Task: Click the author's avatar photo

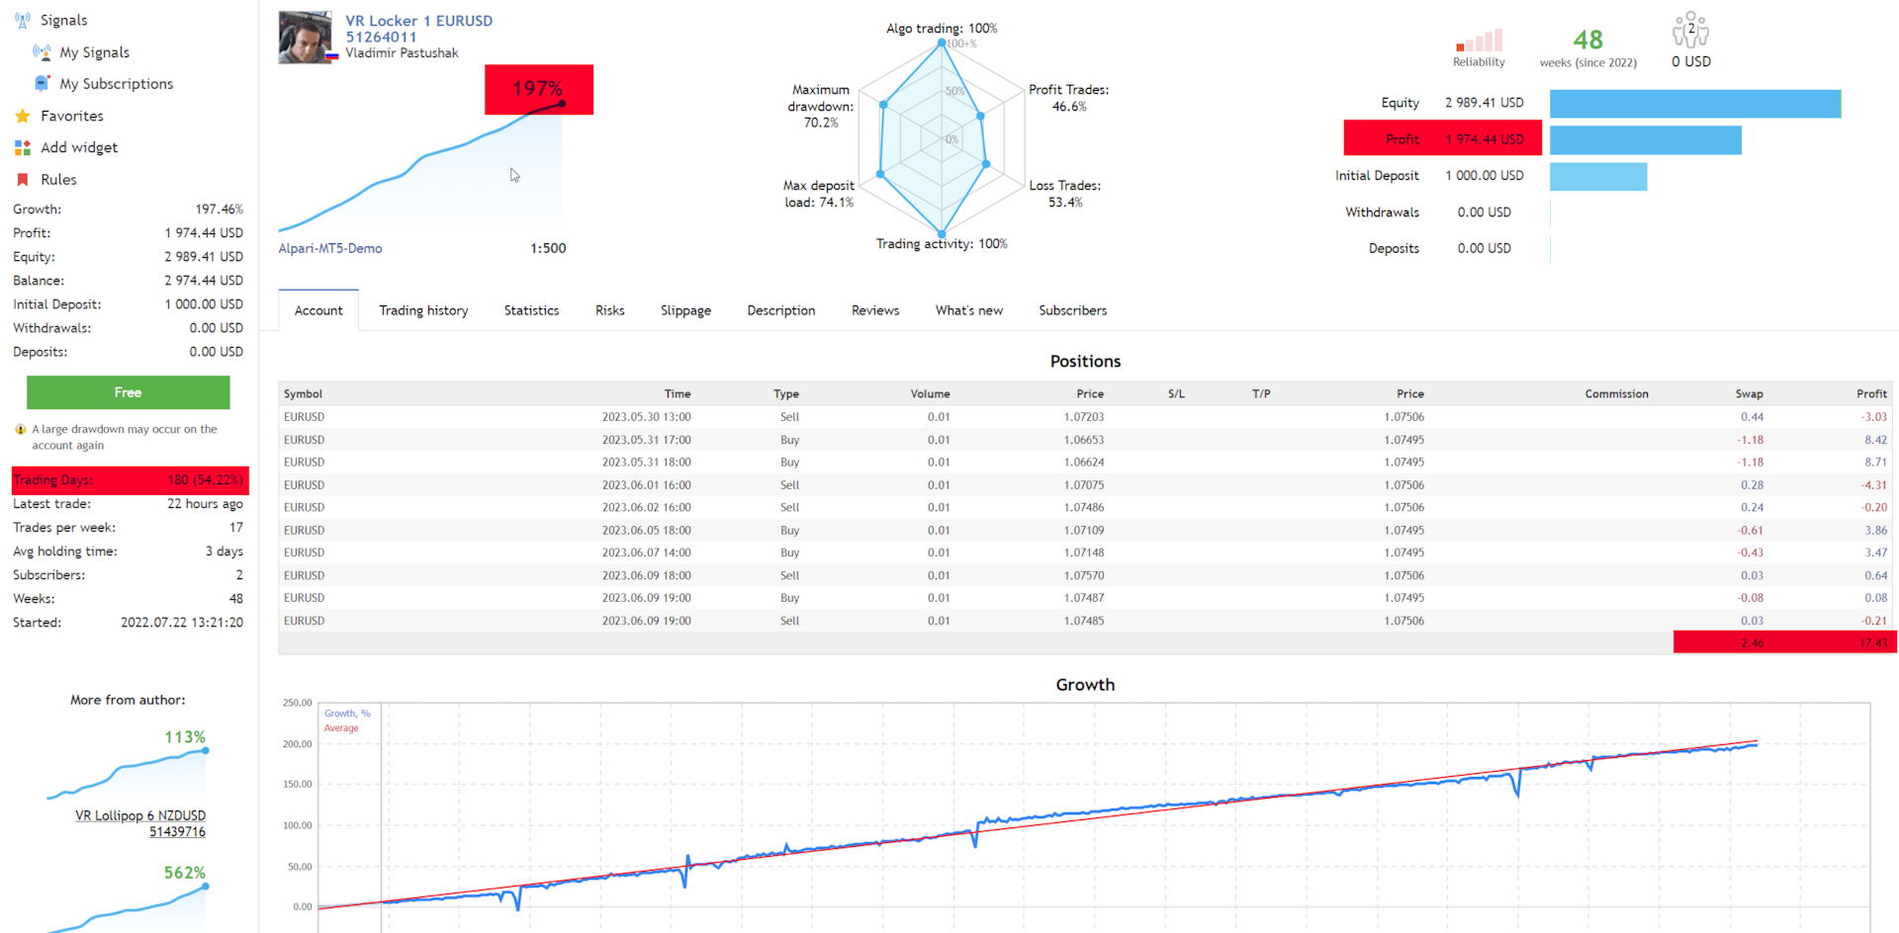Action: [x=306, y=38]
